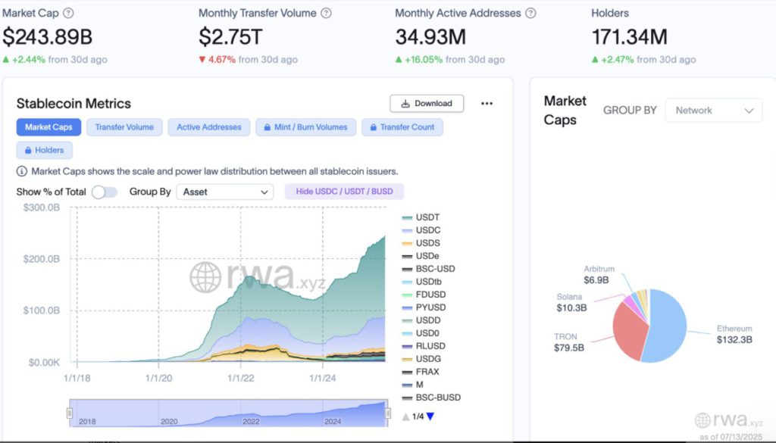This screenshot has width=776, height=443.
Task: Toggle USDC series in chart legend
Action: (421, 230)
